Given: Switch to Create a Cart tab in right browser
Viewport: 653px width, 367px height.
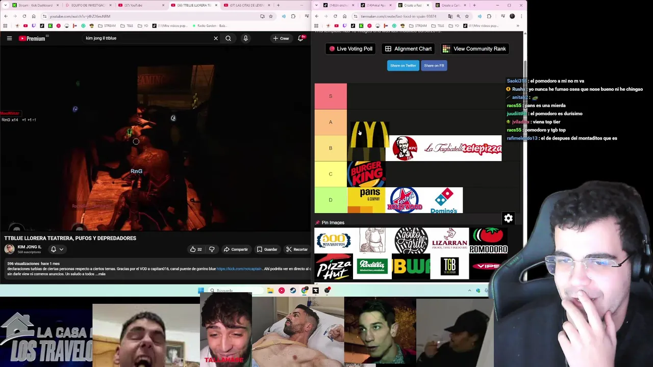Looking at the screenshot, I should 450,5.
